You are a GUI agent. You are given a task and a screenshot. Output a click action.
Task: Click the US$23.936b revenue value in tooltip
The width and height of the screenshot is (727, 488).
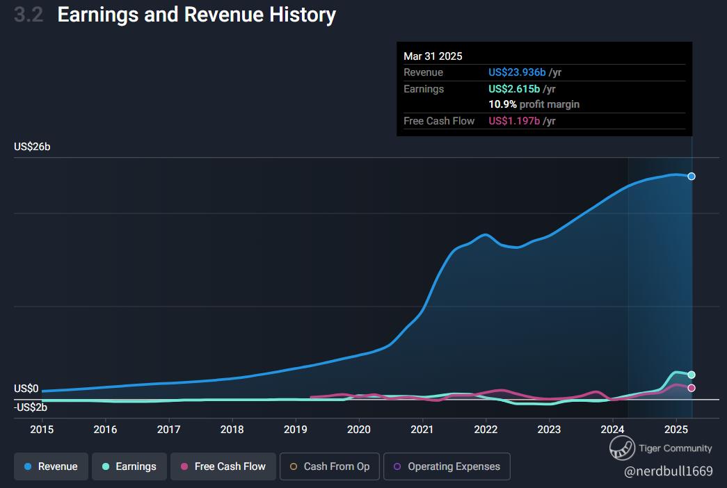click(517, 72)
